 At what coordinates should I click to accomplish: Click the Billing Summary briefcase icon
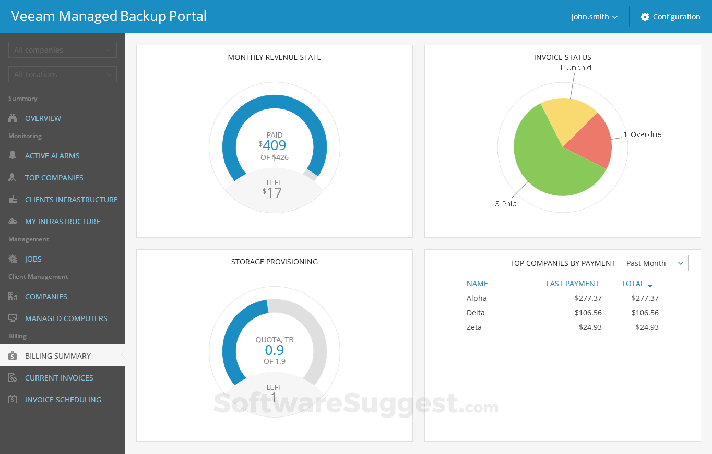pos(13,356)
